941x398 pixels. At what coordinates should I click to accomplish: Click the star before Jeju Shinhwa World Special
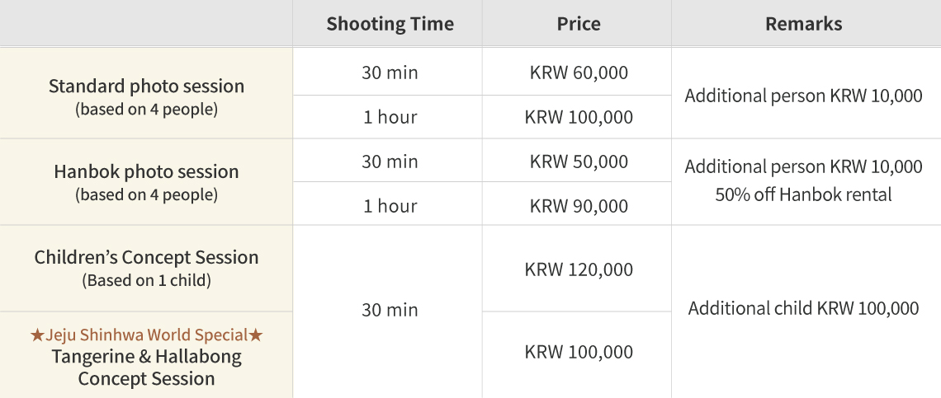point(37,335)
